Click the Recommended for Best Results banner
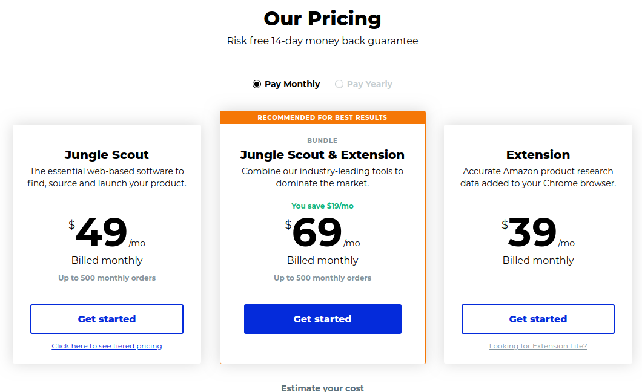The height and width of the screenshot is (392, 642). pos(323,117)
